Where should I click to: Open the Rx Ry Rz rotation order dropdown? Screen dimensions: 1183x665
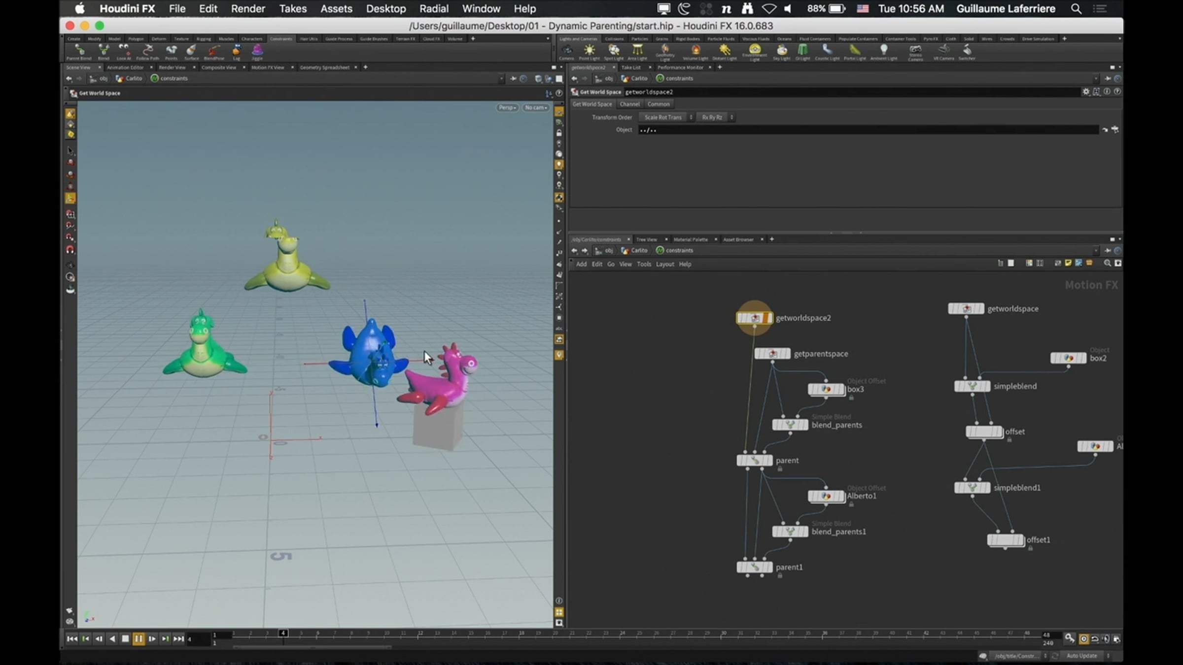716,117
